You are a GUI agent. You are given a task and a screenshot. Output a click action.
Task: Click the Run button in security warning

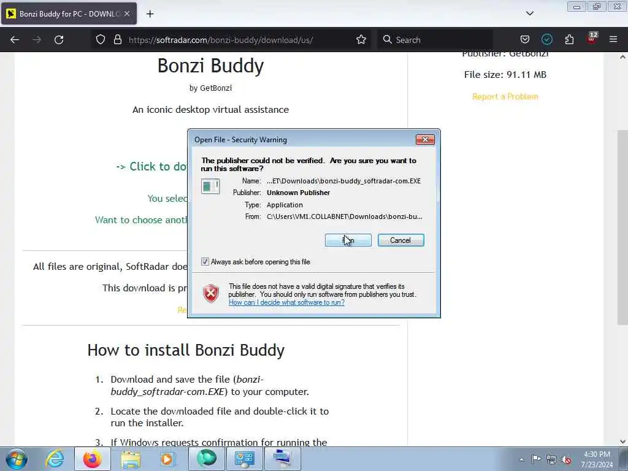[x=348, y=240]
